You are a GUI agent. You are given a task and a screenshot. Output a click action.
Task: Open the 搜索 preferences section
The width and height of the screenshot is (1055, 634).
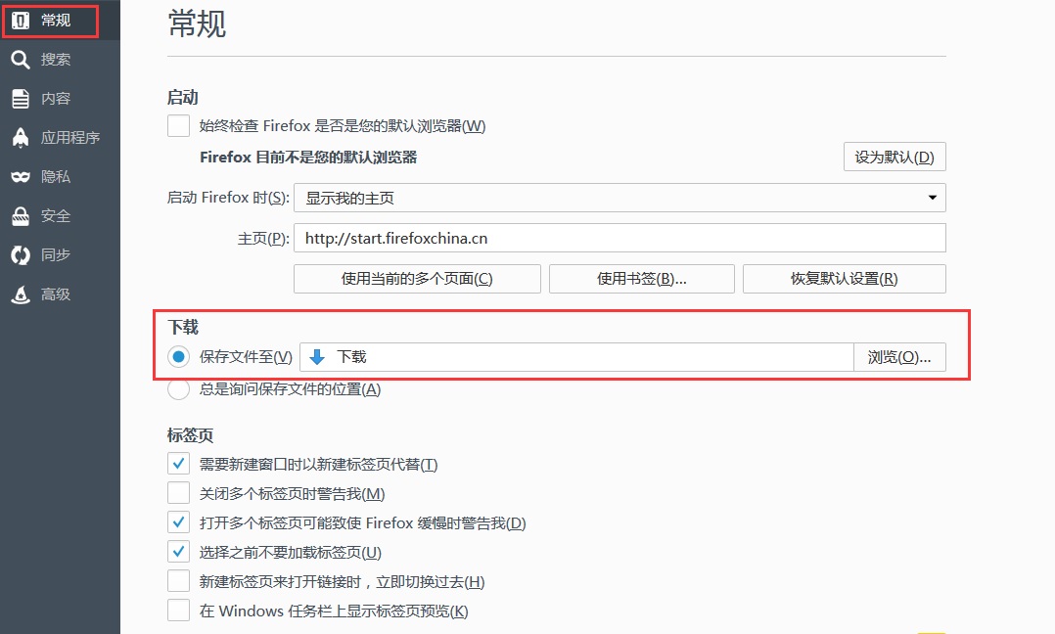click(60, 59)
